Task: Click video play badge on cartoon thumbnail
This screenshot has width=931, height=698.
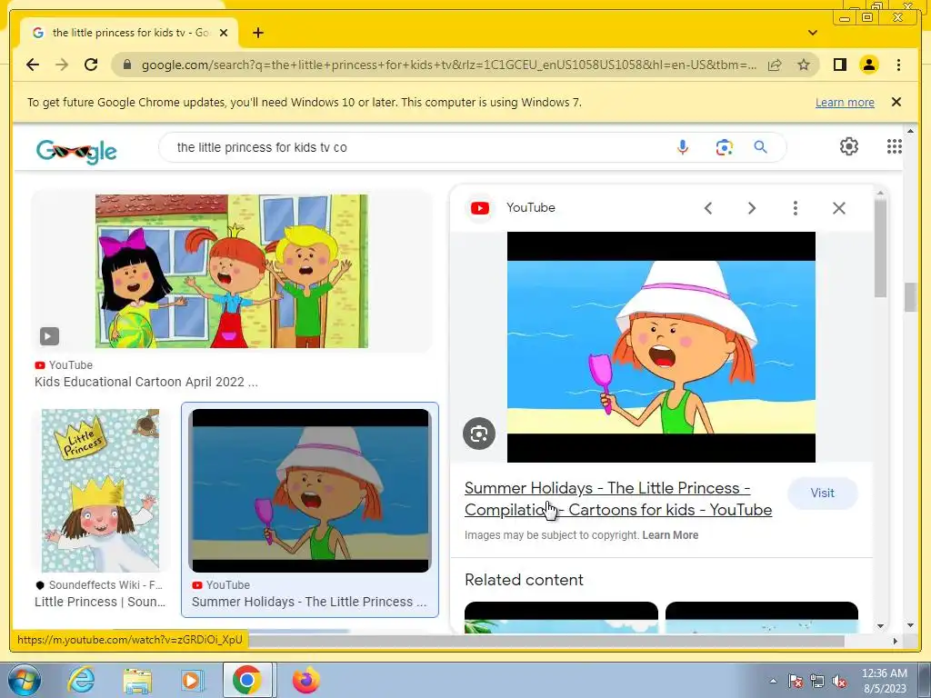Action: tap(49, 336)
